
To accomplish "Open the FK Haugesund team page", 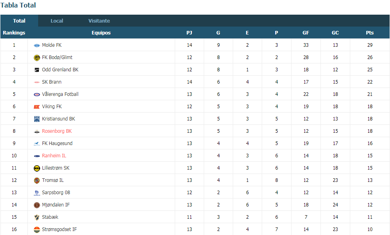I will [57, 143].
